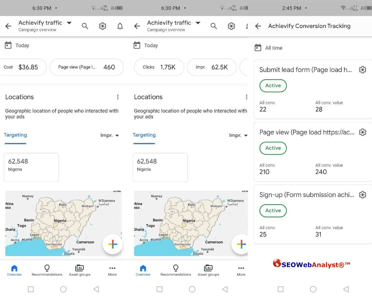Select the Clicks 1.75K metric chip
Viewport: 372px width, 298px height.
point(159,67)
